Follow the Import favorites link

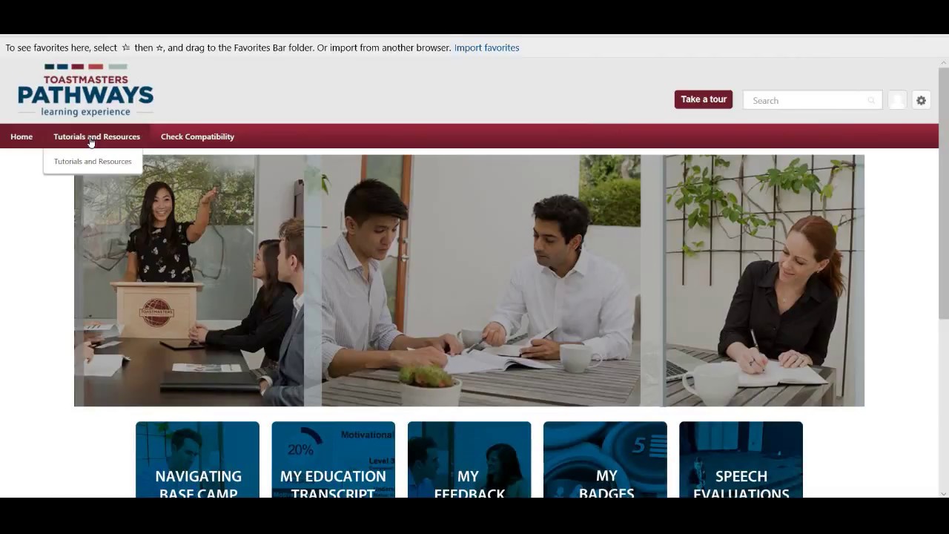pyautogui.click(x=486, y=47)
